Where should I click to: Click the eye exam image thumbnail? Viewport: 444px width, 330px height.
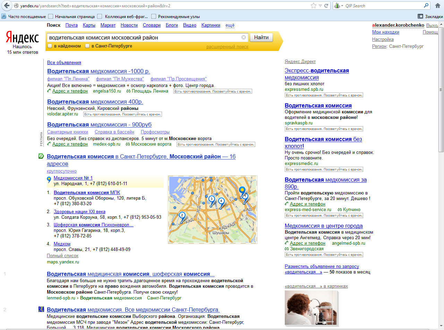click(310, 307)
